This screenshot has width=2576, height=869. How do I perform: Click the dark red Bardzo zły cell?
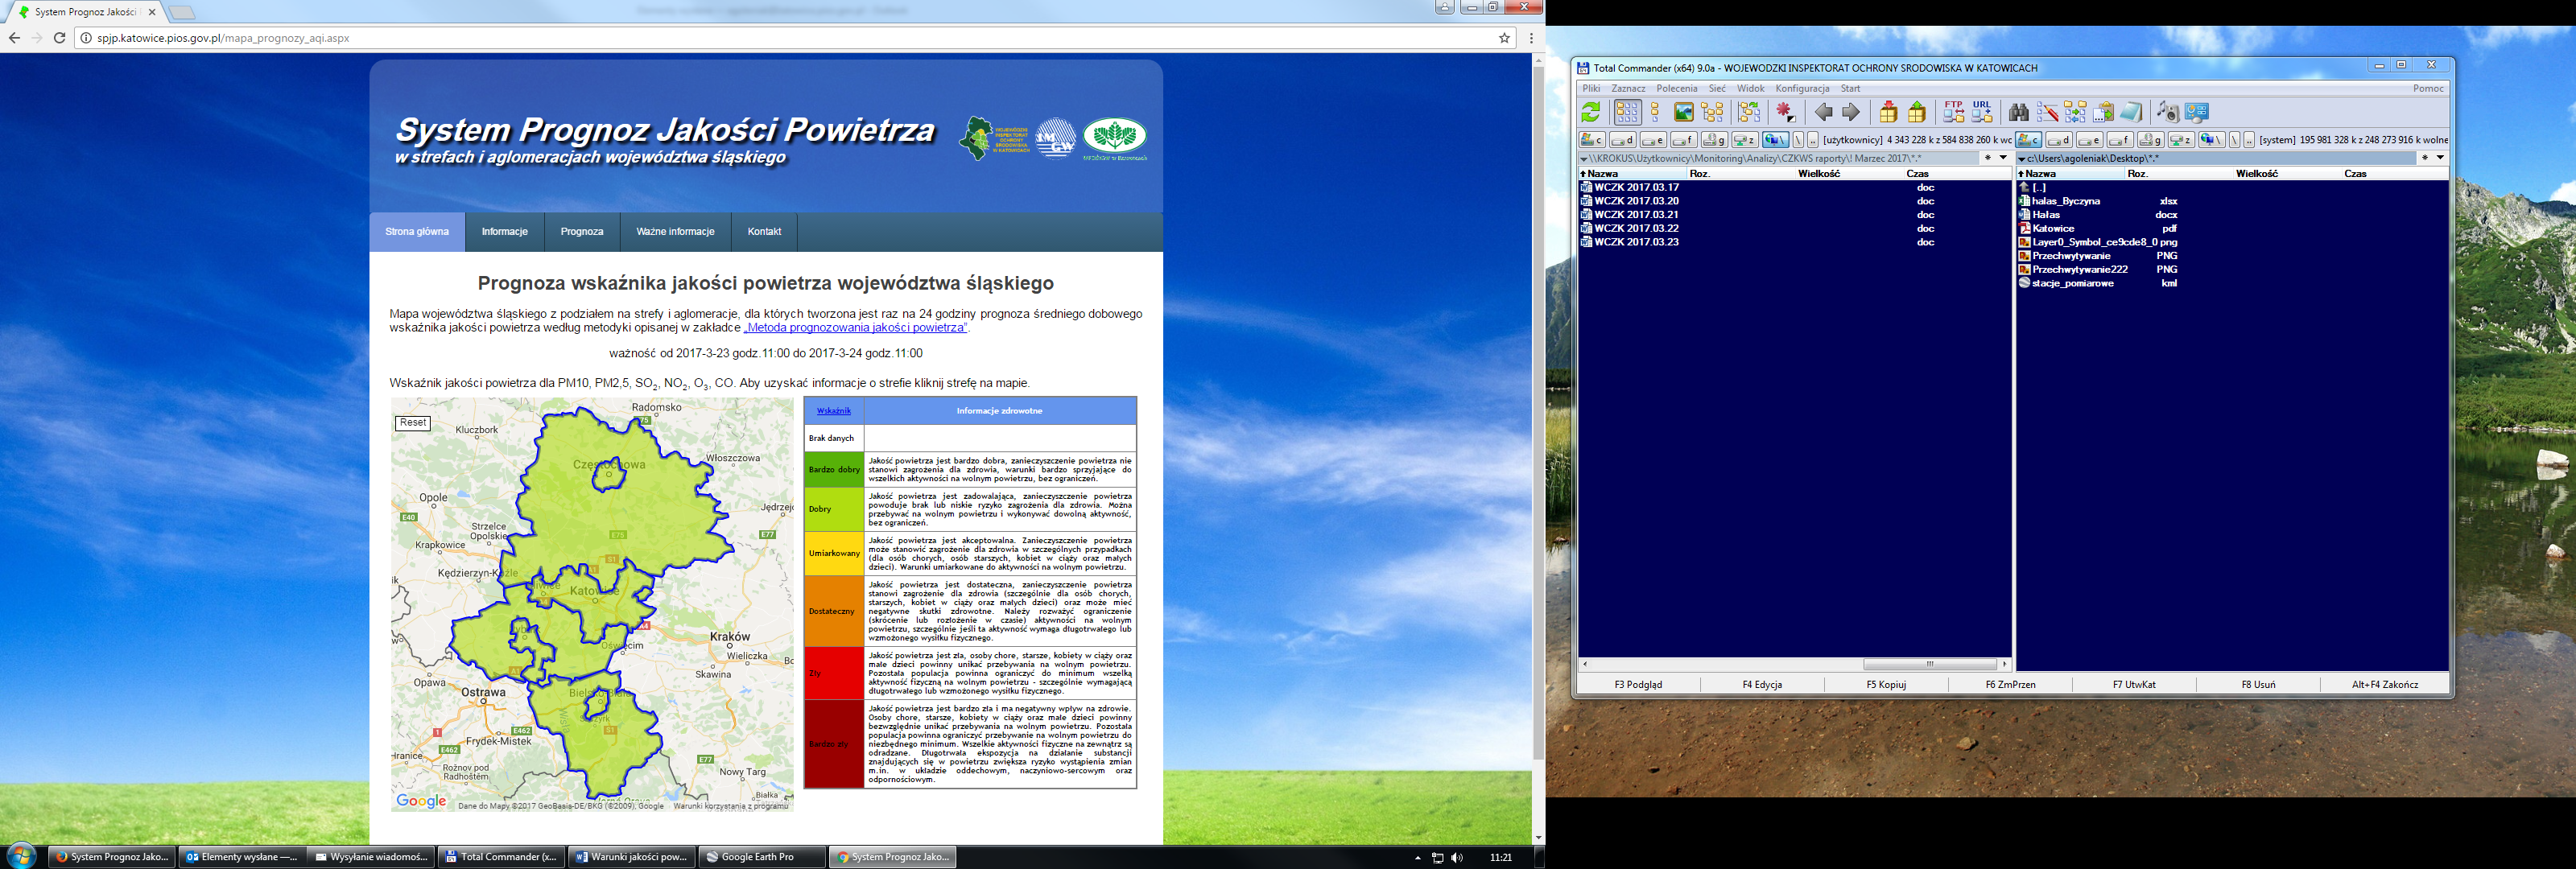point(834,744)
